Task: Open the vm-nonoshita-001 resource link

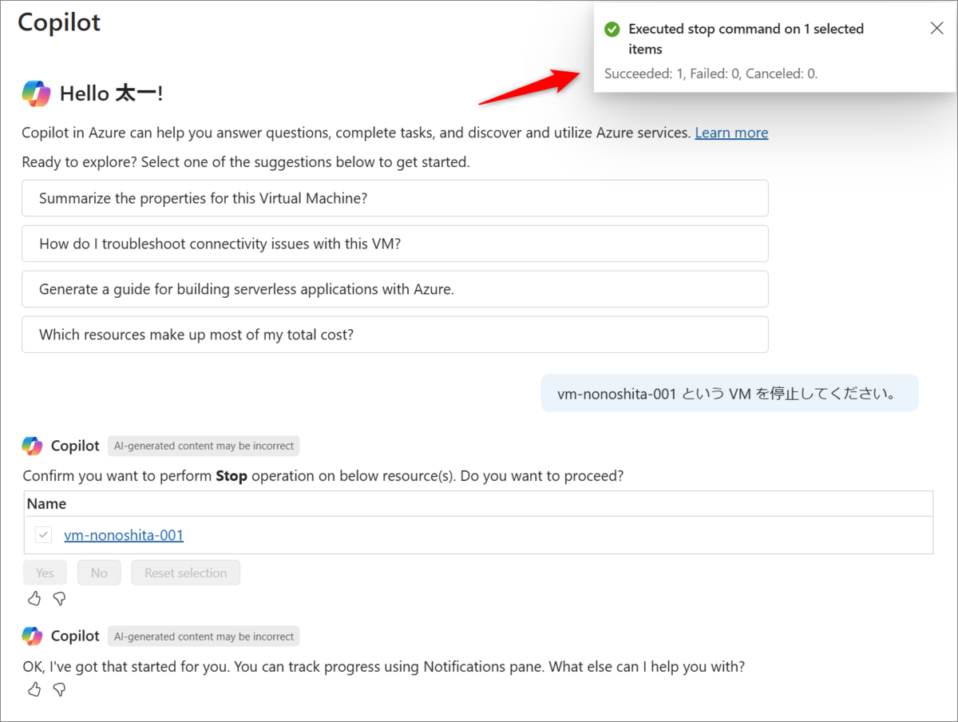Action: [124, 535]
